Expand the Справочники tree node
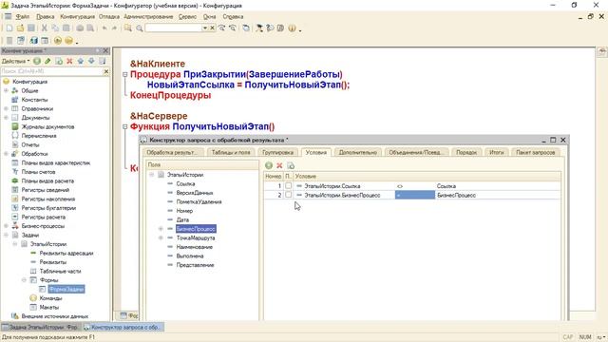 pyautogui.click(x=7, y=108)
